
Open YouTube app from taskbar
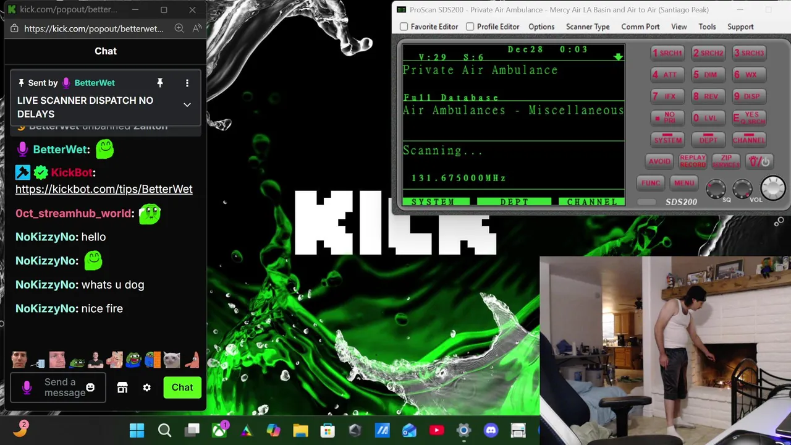pyautogui.click(x=436, y=430)
